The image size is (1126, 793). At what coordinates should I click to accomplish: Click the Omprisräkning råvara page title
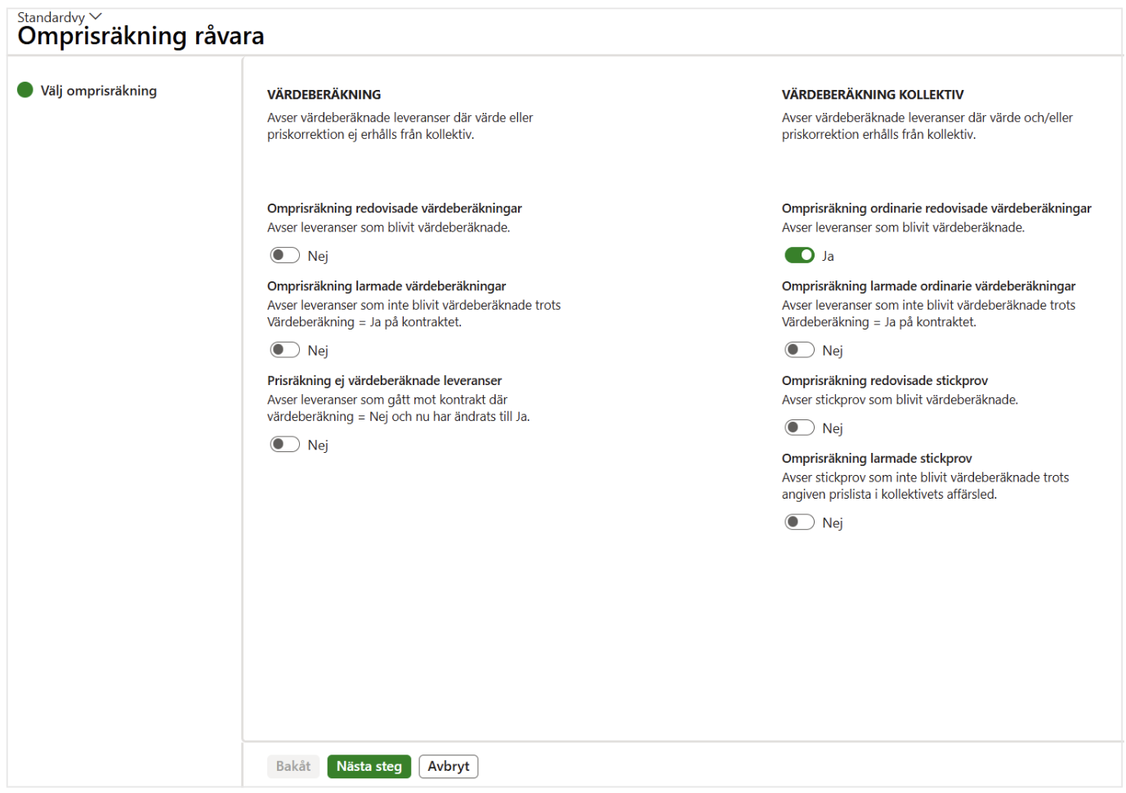pos(141,36)
